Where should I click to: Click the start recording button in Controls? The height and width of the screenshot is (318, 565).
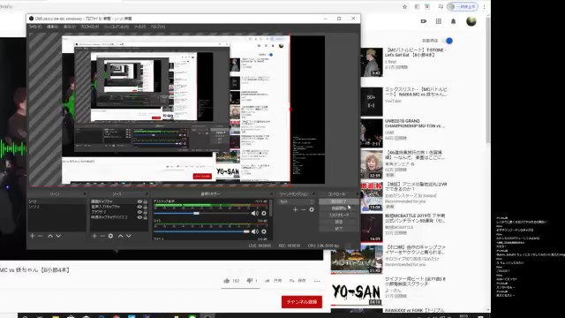pos(339,208)
